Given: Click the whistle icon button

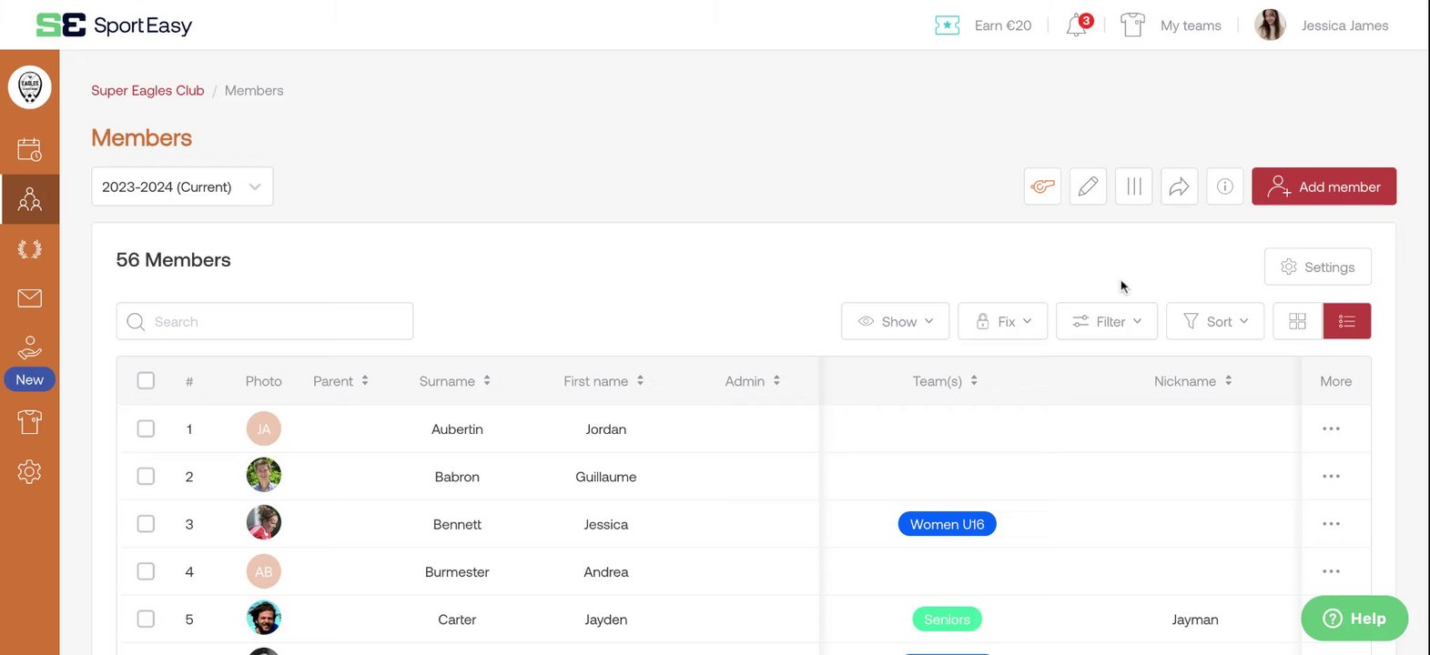Looking at the screenshot, I should 1042,186.
